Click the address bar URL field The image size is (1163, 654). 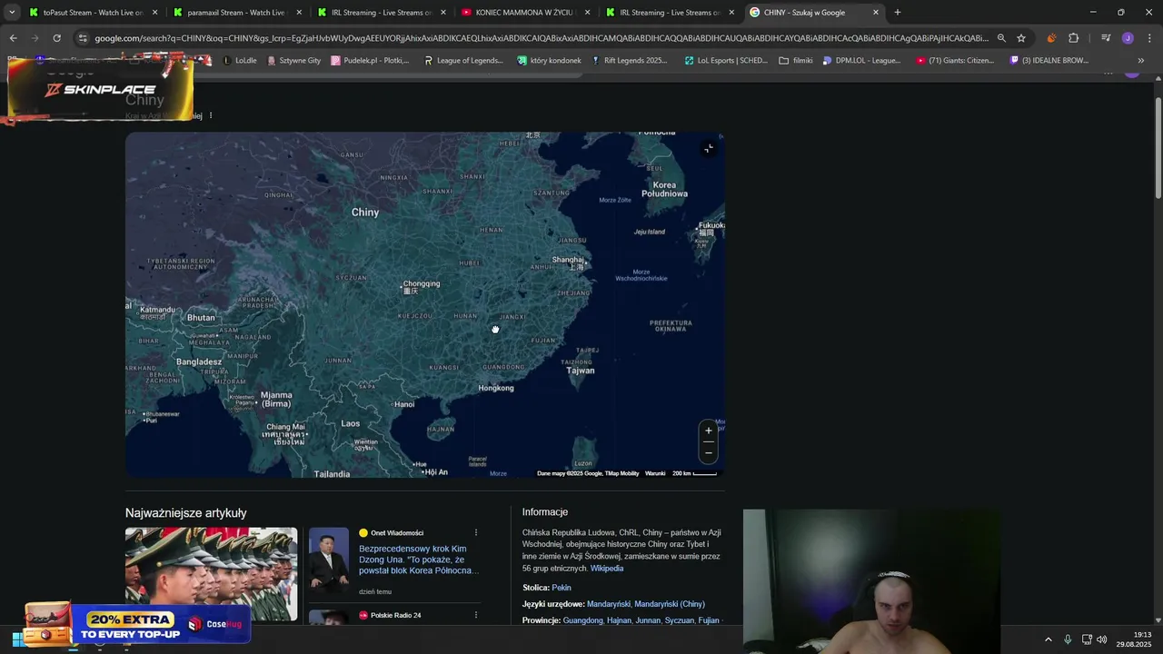click(541, 38)
